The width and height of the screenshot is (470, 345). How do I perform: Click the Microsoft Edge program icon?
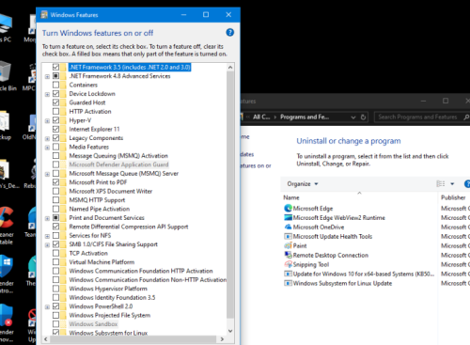pyautogui.click(x=288, y=208)
